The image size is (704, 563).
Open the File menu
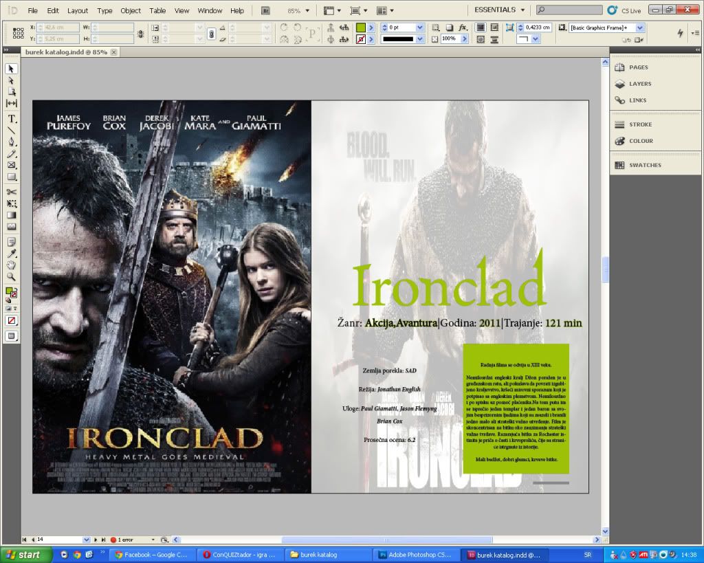[33, 11]
